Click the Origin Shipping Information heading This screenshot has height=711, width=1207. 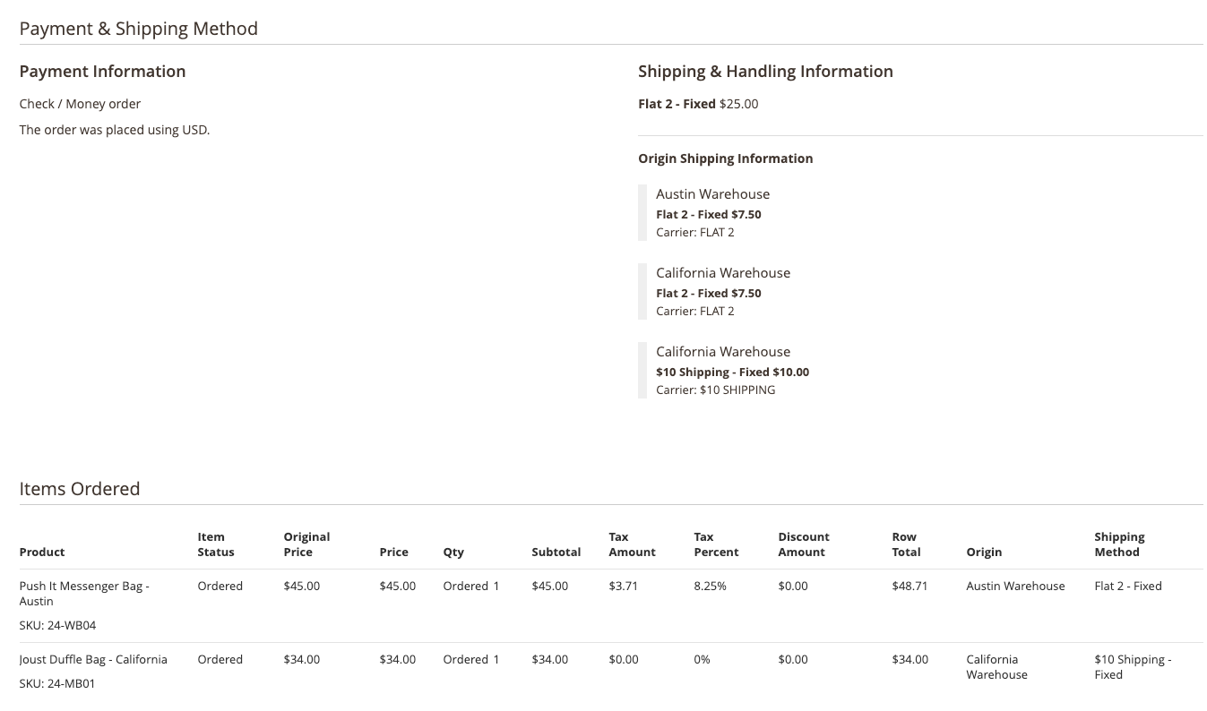pos(725,158)
